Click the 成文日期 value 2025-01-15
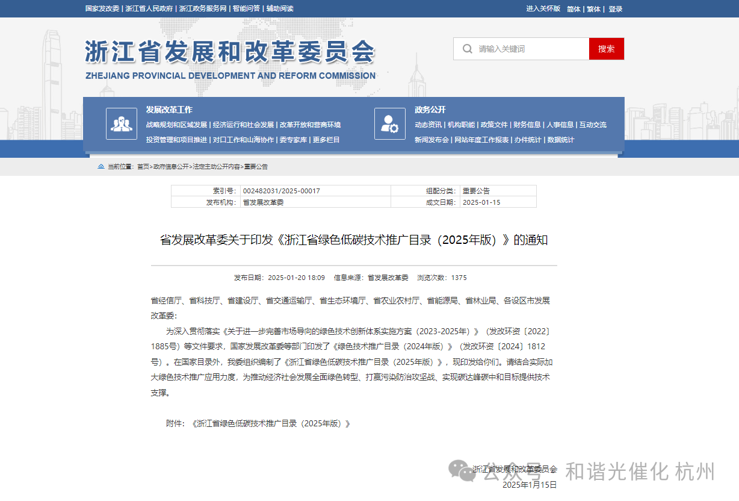 [x=481, y=202]
